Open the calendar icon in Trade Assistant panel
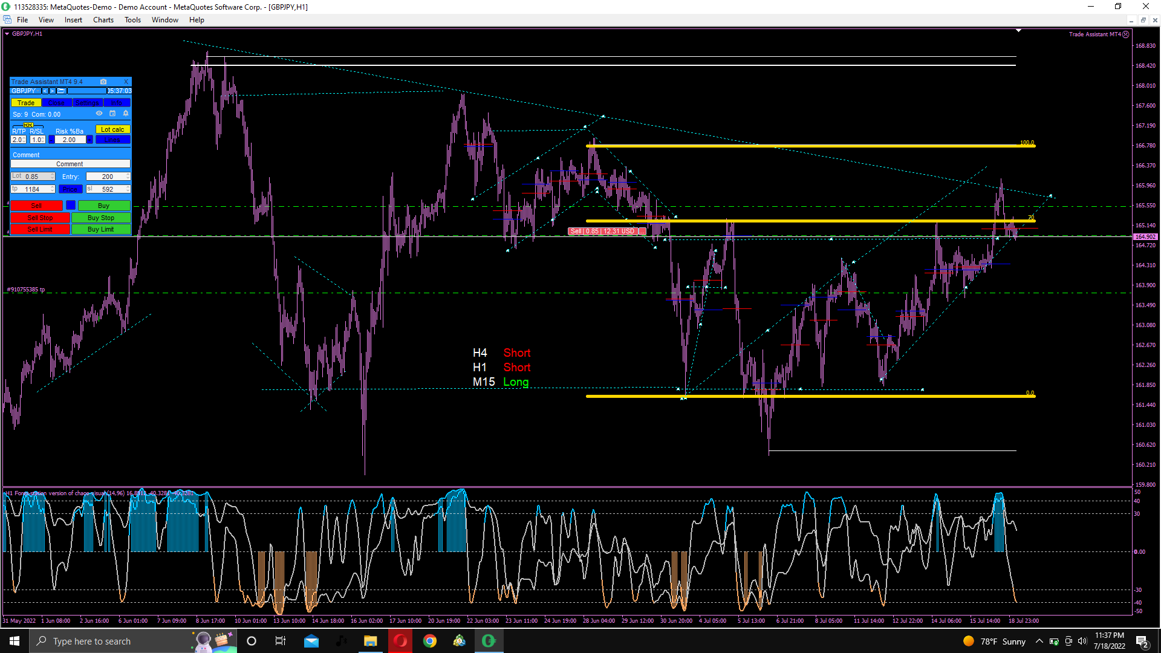 (112, 114)
